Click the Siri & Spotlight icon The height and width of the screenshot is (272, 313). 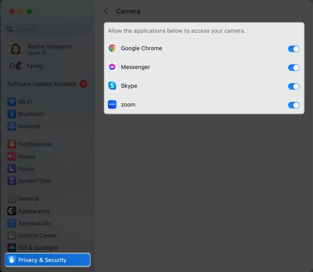click(x=12, y=248)
